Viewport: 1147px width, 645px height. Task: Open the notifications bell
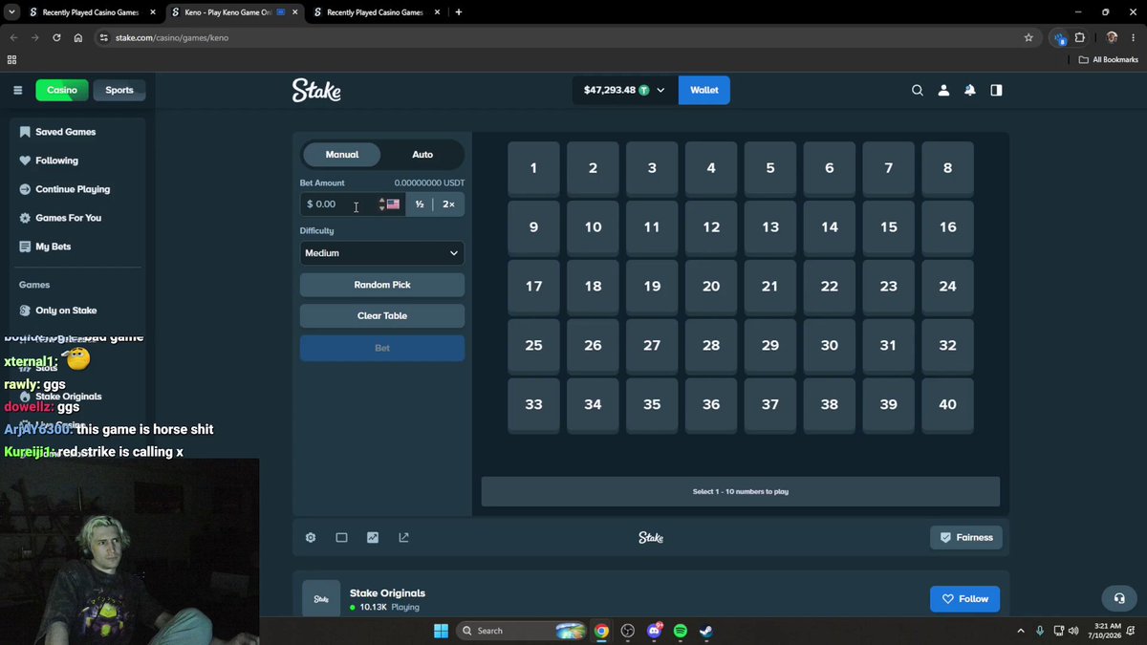(970, 90)
